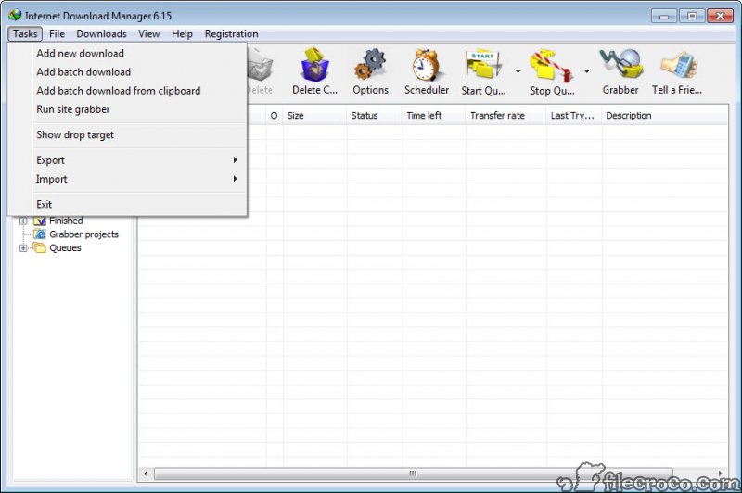Click the scrollbar left arrow

coord(146,474)
